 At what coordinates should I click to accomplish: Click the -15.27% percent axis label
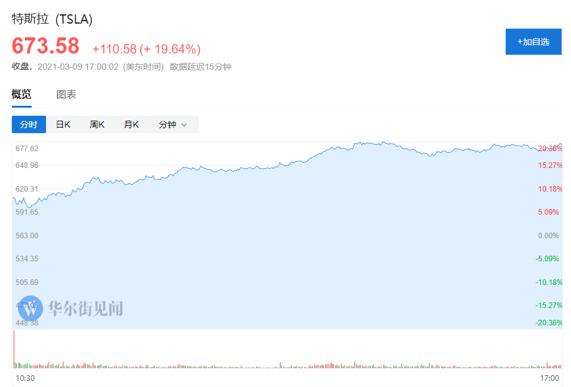tap(549, 305)
